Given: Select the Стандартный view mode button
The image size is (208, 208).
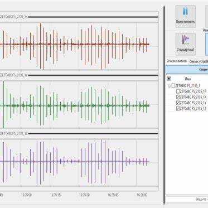Looking at the screenshot, I should (x=185, y=44).
